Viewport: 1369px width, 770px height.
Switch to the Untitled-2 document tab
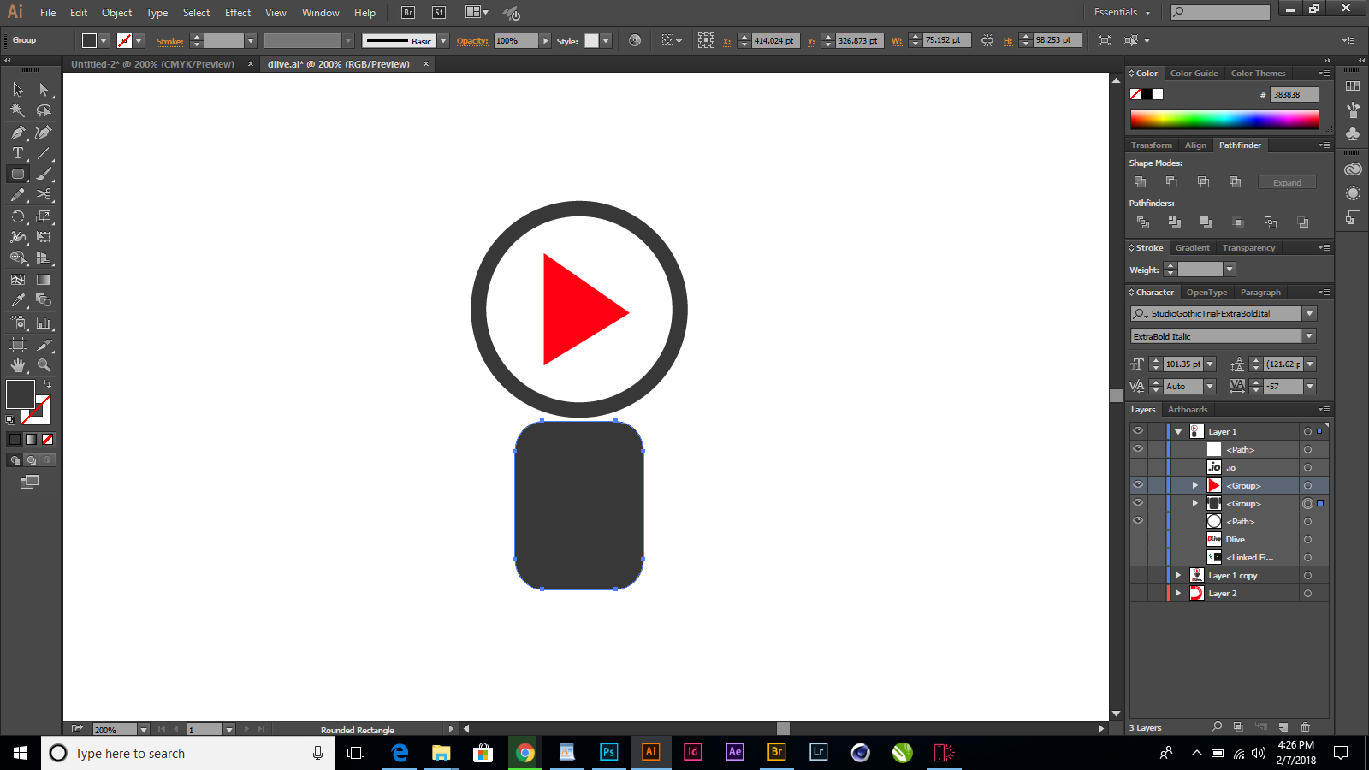click(x=154, y=64)
